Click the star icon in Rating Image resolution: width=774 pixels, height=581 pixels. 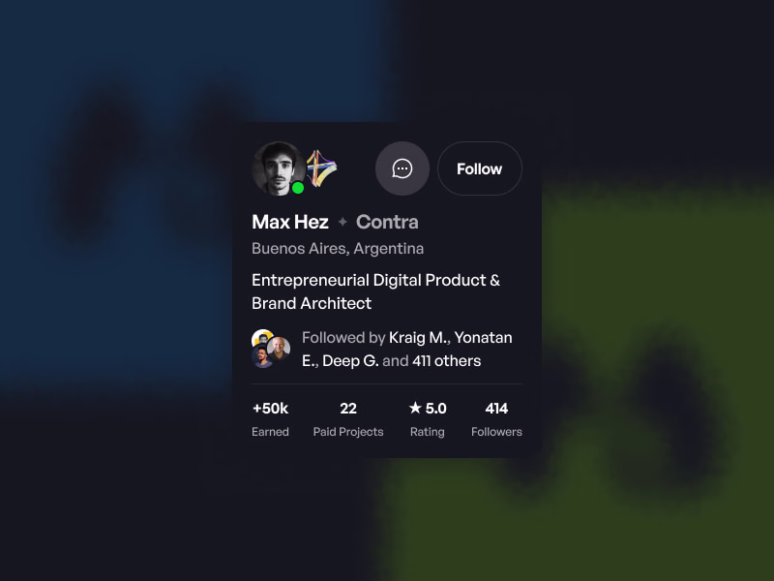pyautogui.click(x=416, y=408)
